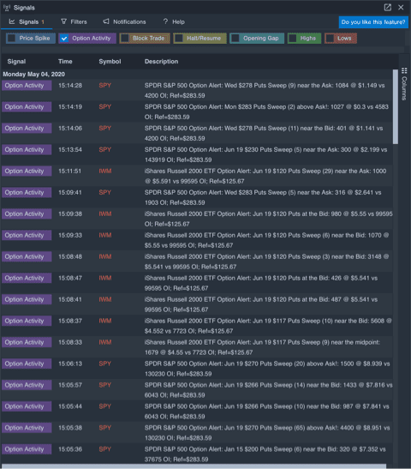Enable the Lows checkbox

330,39
